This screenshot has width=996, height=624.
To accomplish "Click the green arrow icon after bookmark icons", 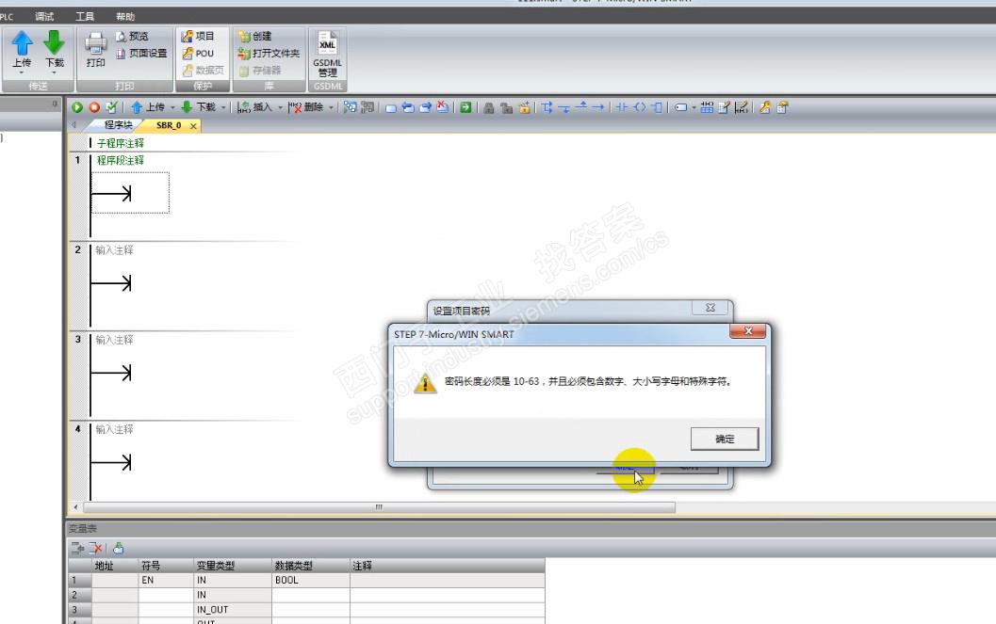I will pos(465,107).
